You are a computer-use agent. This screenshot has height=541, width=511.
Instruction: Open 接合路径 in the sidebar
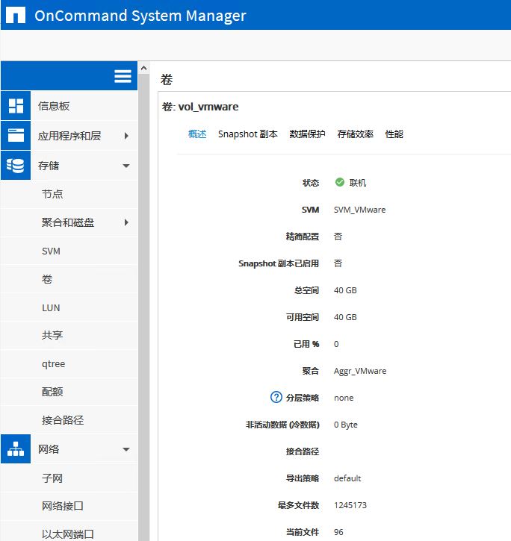(63, 420)
